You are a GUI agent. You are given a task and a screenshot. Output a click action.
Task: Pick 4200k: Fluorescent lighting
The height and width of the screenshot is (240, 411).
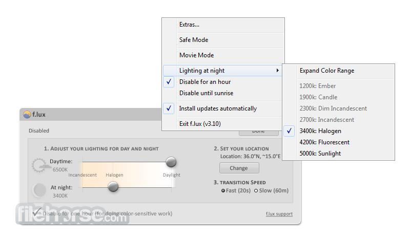(339, 142)
